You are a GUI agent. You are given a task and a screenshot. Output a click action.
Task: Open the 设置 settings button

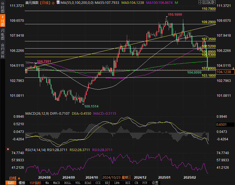[x=155, y=183]
